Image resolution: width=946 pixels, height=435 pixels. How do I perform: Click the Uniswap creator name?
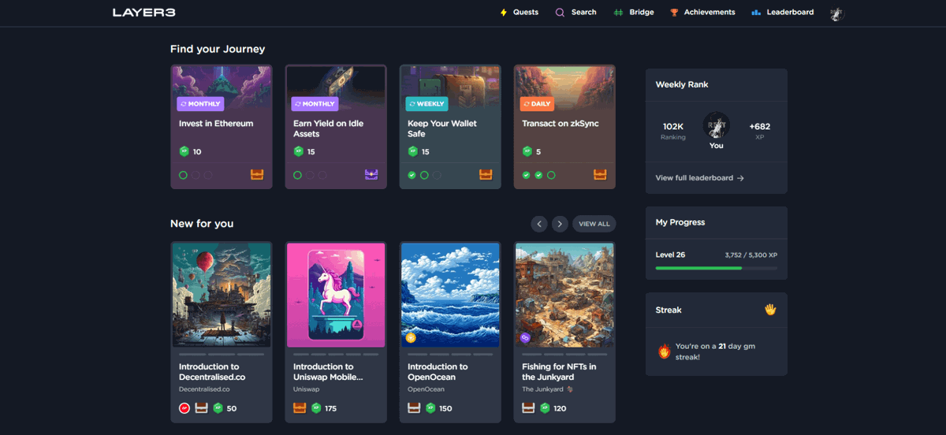pos(307,389)
